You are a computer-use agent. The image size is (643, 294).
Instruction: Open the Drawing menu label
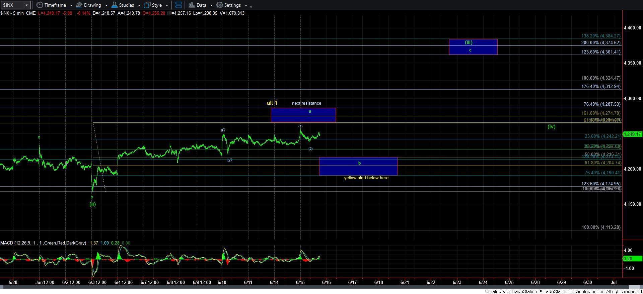(92, 5)
